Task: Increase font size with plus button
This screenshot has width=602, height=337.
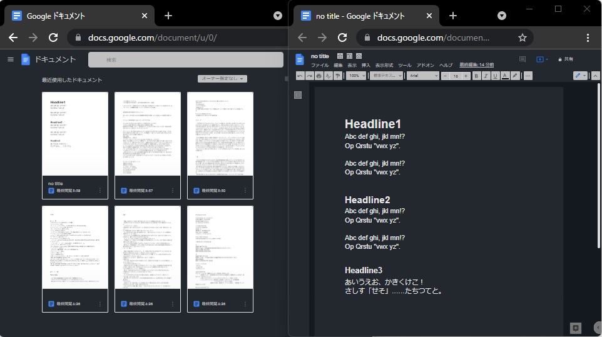Action: pyautogui.click(x=466, y=76)
